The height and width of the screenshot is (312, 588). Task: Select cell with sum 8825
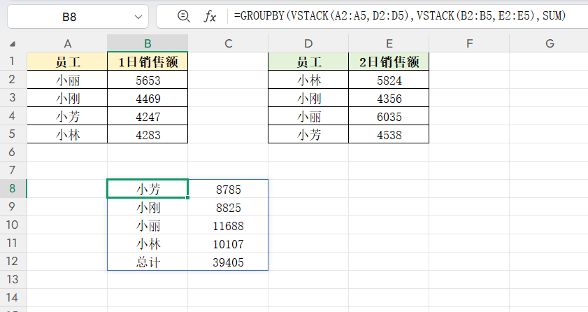[228, 207]
